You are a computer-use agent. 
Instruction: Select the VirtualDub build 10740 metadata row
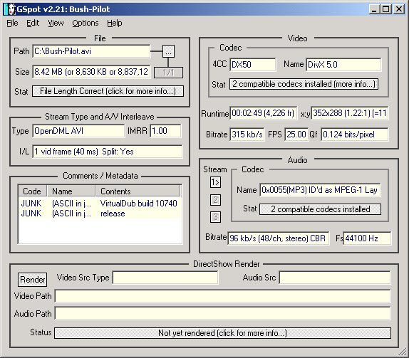tap(100, 204)
